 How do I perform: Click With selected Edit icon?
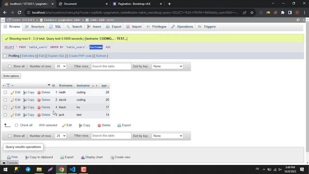(x=64, y=126)
